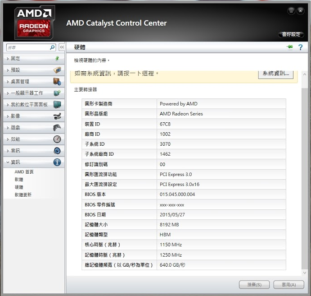The width and height of the screenshot is (311, 296).
Task: Select the vendor ID '1002'
Action: point(165,134)
